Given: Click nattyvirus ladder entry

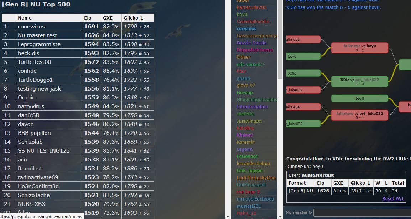Looking at the screenshot, I should click(x=31, y=106).
